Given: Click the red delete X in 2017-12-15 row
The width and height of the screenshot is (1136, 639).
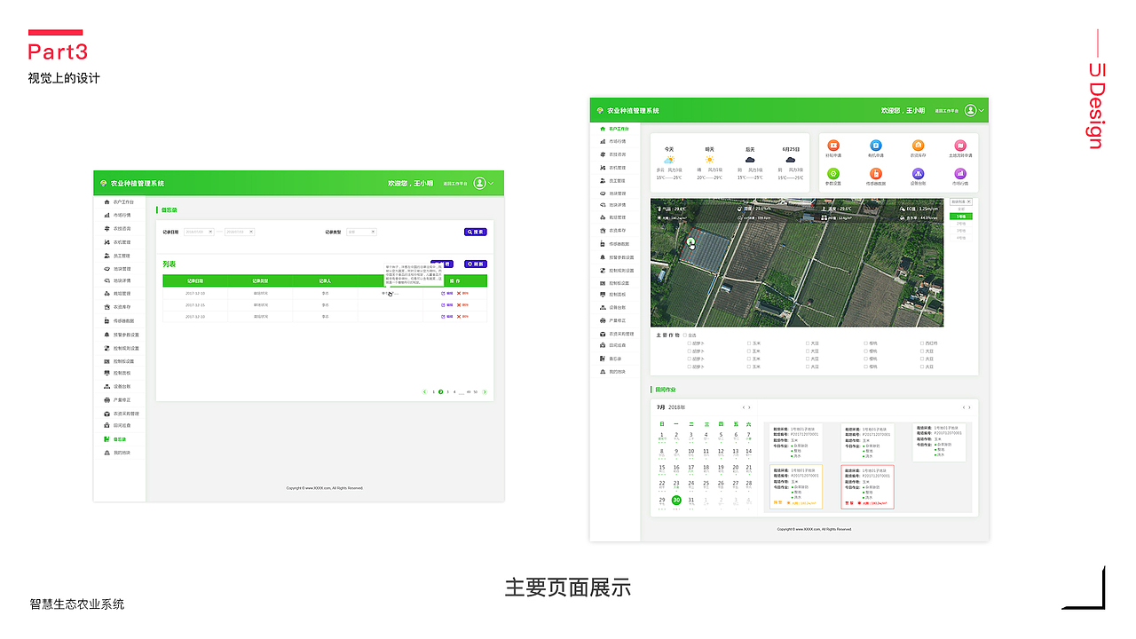Looking at the screenshot, I should click(x=459, y=304).
